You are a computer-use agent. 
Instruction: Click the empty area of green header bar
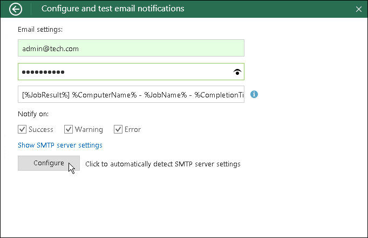click(270, 9)
